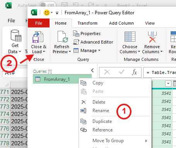The width and height of the screenshot is (176, 148).
Task: Open query Properties
Action: point(87,34)
